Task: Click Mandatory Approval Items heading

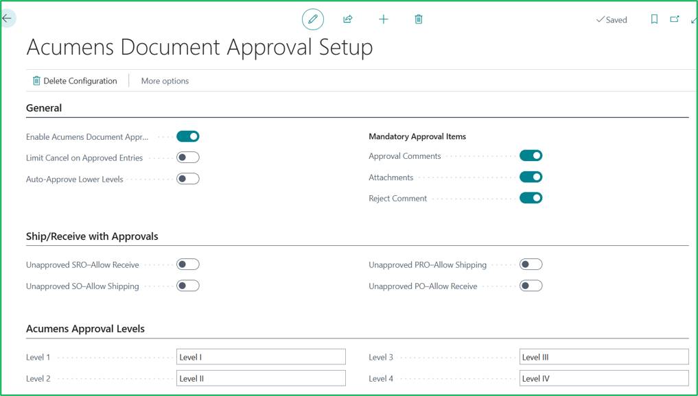Action: (x=417, y=136)
